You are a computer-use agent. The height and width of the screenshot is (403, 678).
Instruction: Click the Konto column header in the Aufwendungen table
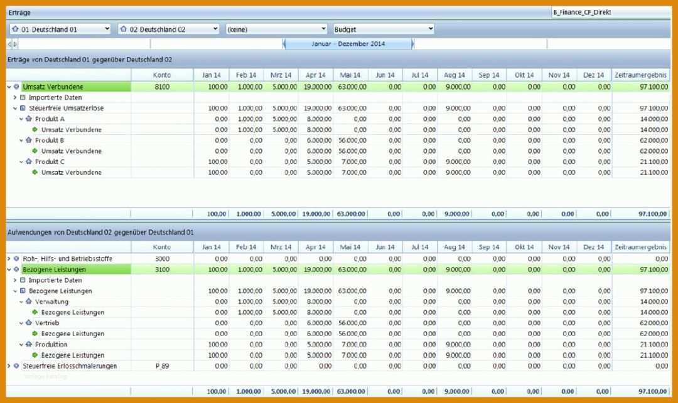[x=162, y=247]
